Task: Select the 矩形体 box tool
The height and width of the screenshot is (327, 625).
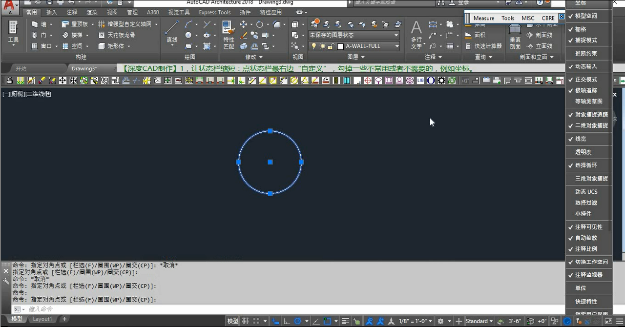Action: click(112, 46)
